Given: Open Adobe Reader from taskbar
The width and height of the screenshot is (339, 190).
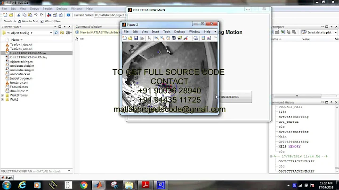Looking at the screenshot, I should (145, 185).
